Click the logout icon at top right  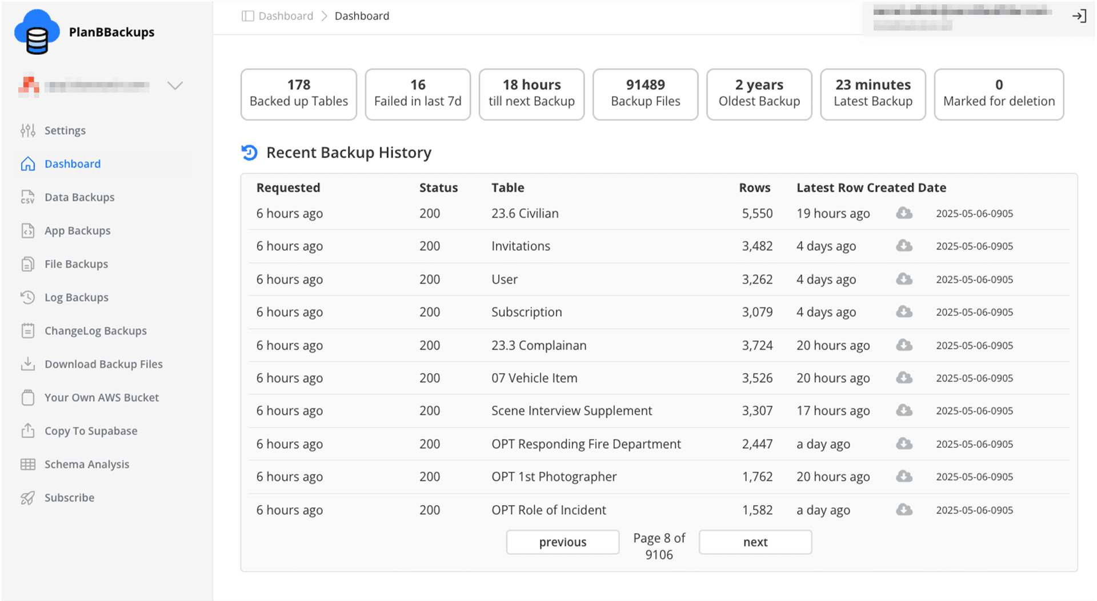pos(1079,16)
